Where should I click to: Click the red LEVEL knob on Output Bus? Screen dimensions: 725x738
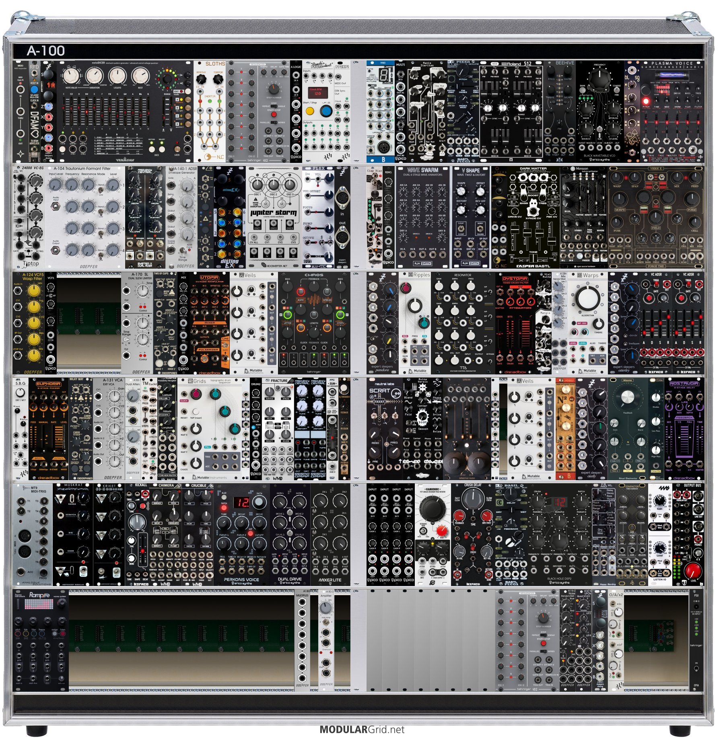694,570
